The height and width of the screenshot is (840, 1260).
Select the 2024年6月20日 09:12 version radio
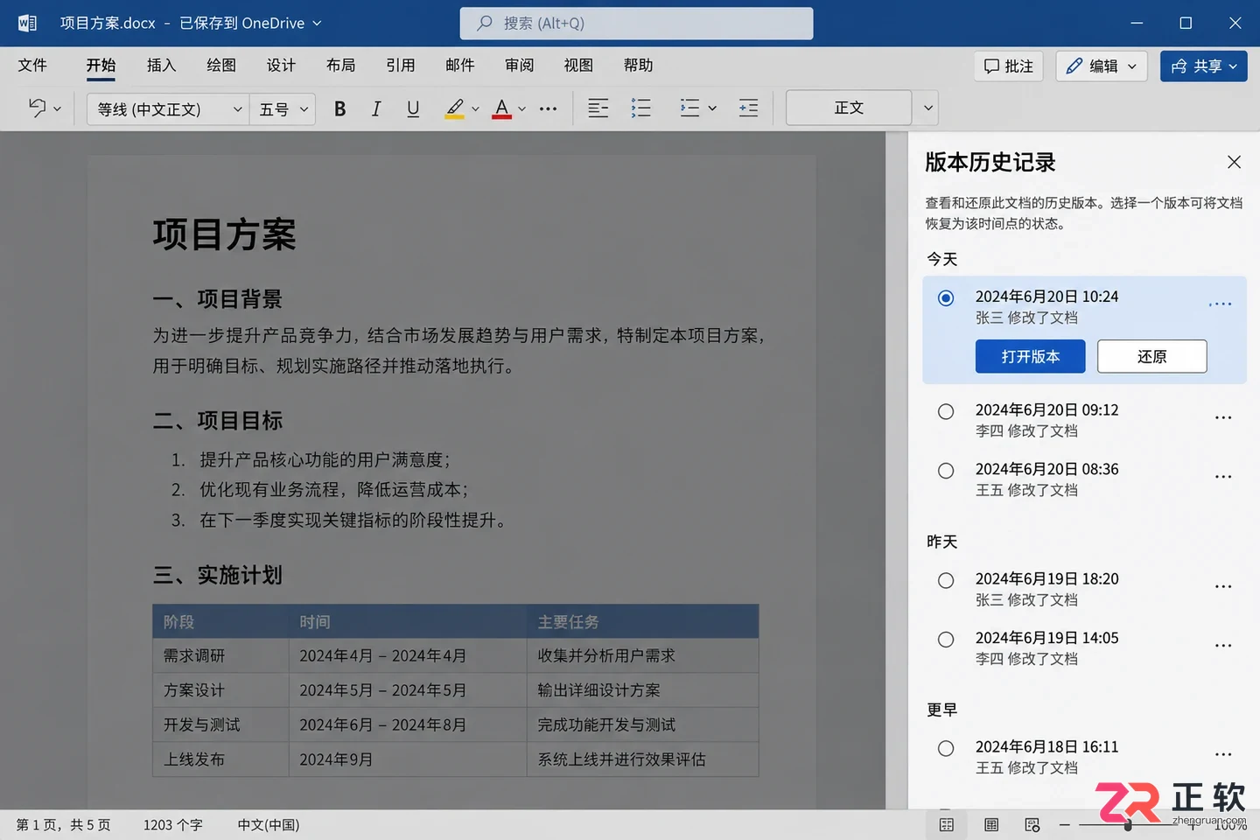(x=946, y=411)
